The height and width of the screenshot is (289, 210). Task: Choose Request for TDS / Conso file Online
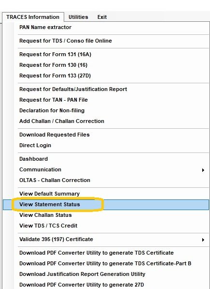click(x=106, y=41)
